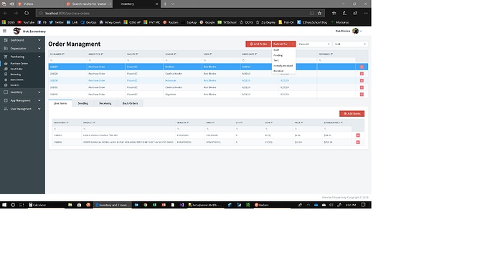This screenshot has width=495, height=278.
Task: Click the User Managment sidebar icon
Action: tap(6, 109)
